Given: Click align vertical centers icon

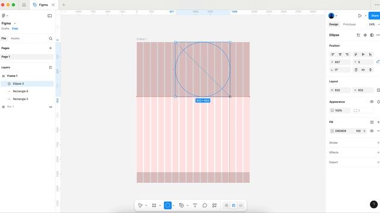Looking at the screenshot, I should [363, 54].
